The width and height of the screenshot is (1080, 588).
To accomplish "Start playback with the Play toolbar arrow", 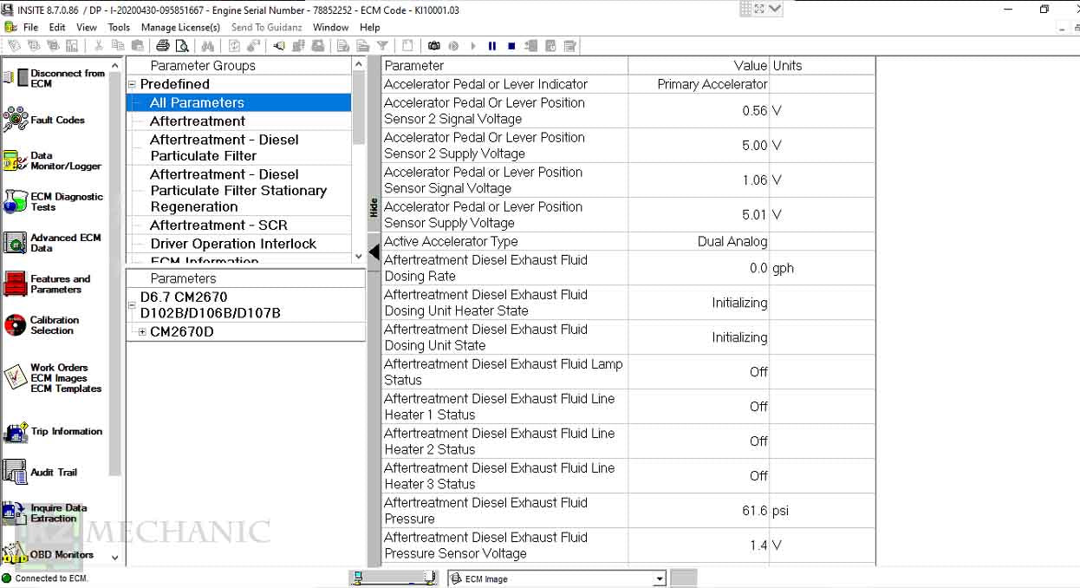I will tap(472, 46).
